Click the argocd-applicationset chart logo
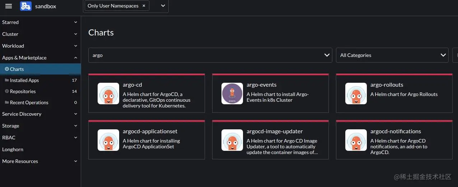Viewport: 458px width, 187px height. [x=108, y=140]
